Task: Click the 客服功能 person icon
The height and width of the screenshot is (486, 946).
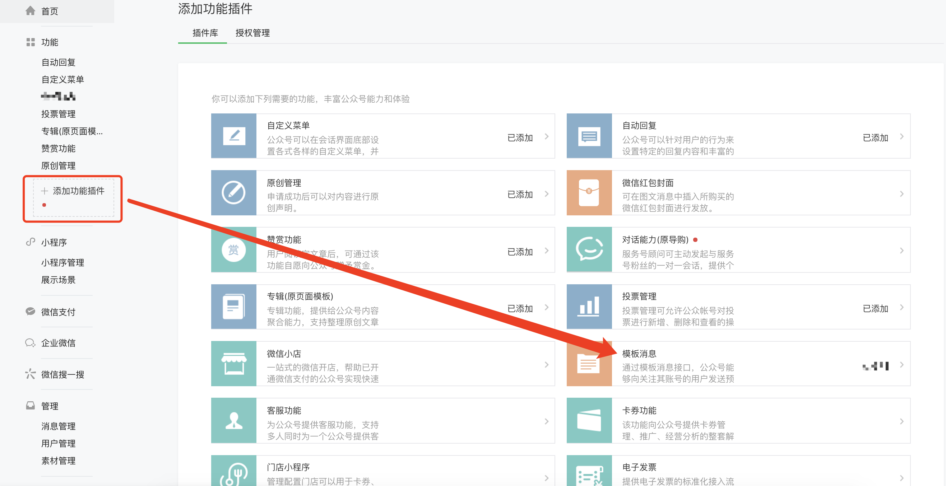Action: click(234, 421)
